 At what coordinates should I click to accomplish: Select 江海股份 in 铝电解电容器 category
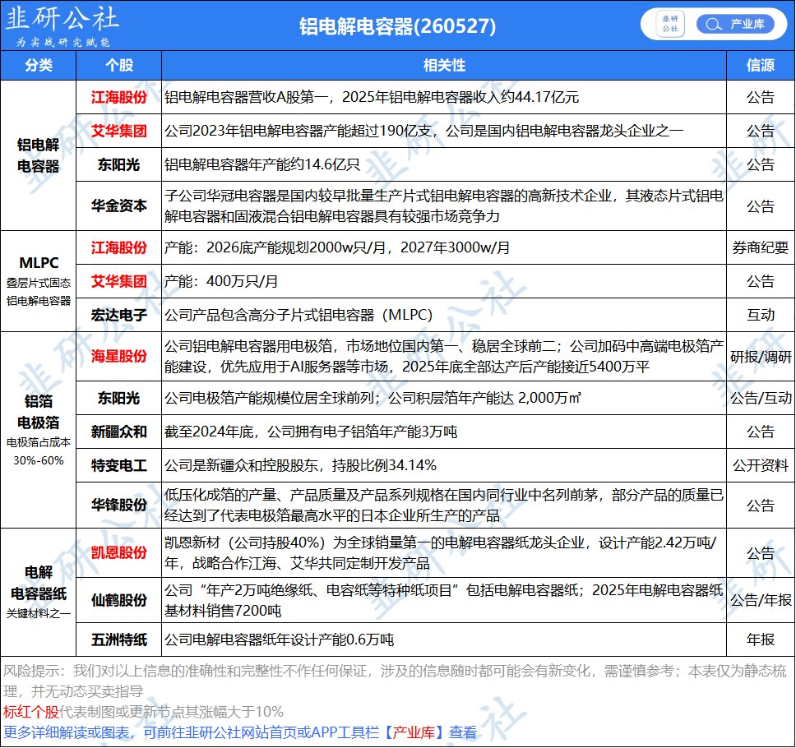click(118, 97)
